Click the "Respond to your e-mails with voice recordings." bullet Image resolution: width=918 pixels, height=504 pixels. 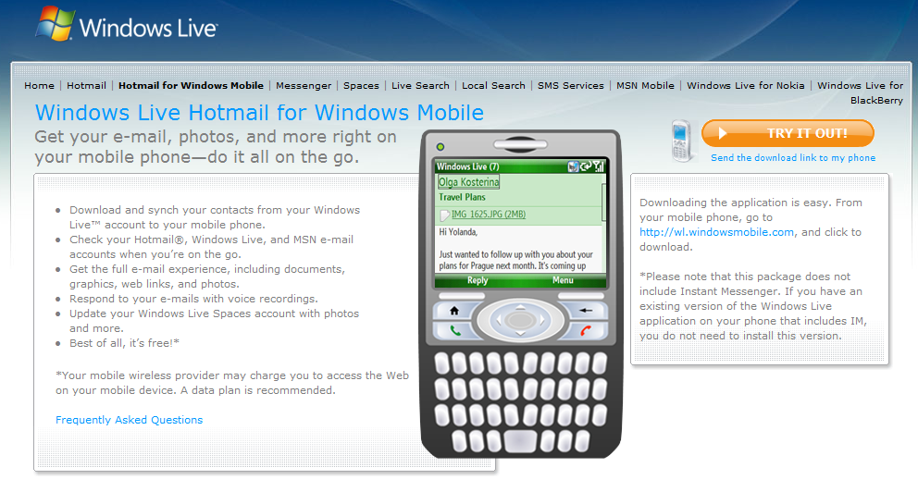(x=193, y=299)
